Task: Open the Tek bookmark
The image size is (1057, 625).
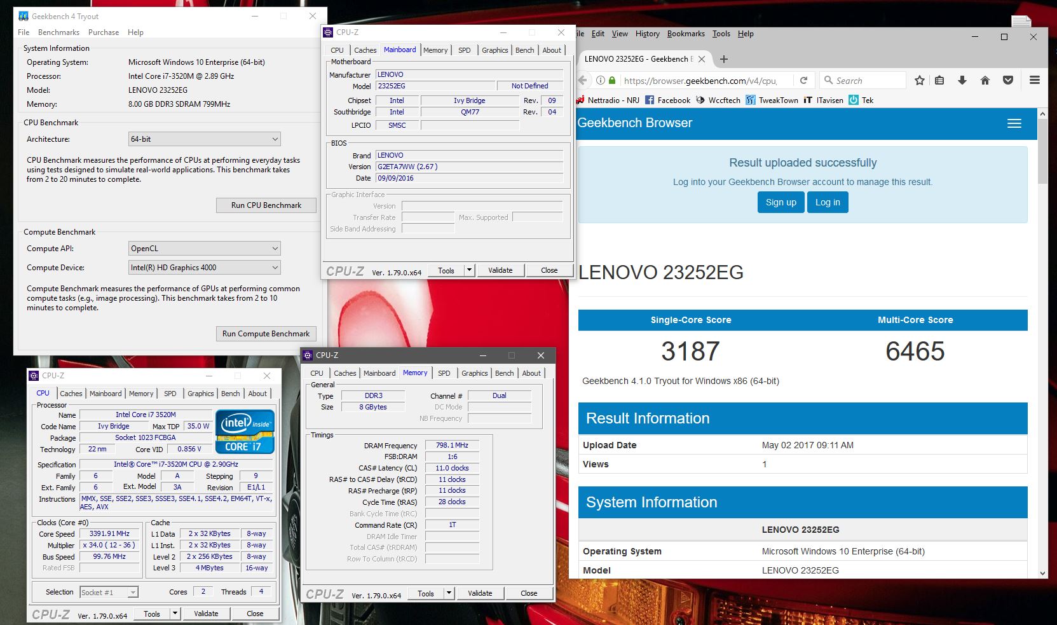Action: (x=861, y=100)
